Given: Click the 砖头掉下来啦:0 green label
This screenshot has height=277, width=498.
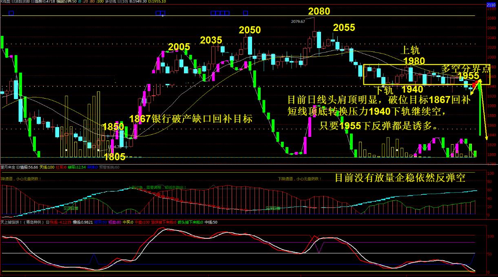Looking at the screenshot, I should tap(191, 222).
